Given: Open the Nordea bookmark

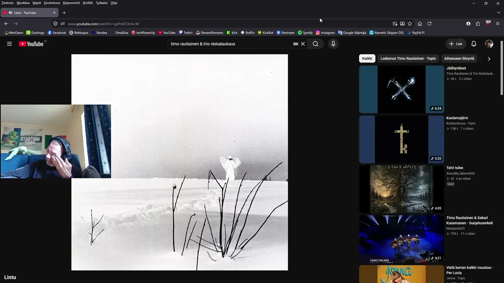Looking at the screenshot, I should (x=99, y=33).
